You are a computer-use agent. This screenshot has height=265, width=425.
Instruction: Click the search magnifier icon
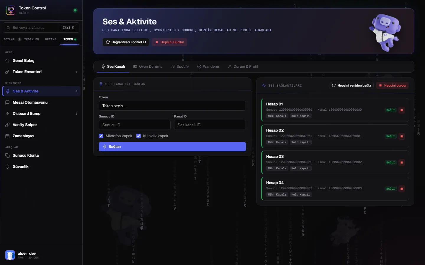click(x=8, y=28)
